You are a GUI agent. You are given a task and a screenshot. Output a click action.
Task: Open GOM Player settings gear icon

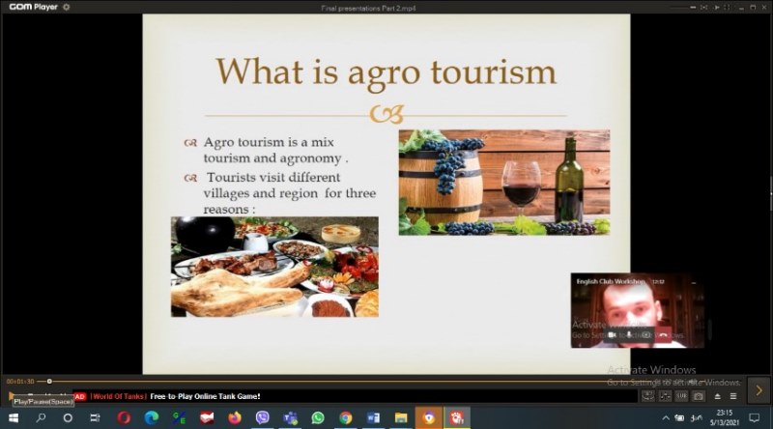(x=66, y=7)
